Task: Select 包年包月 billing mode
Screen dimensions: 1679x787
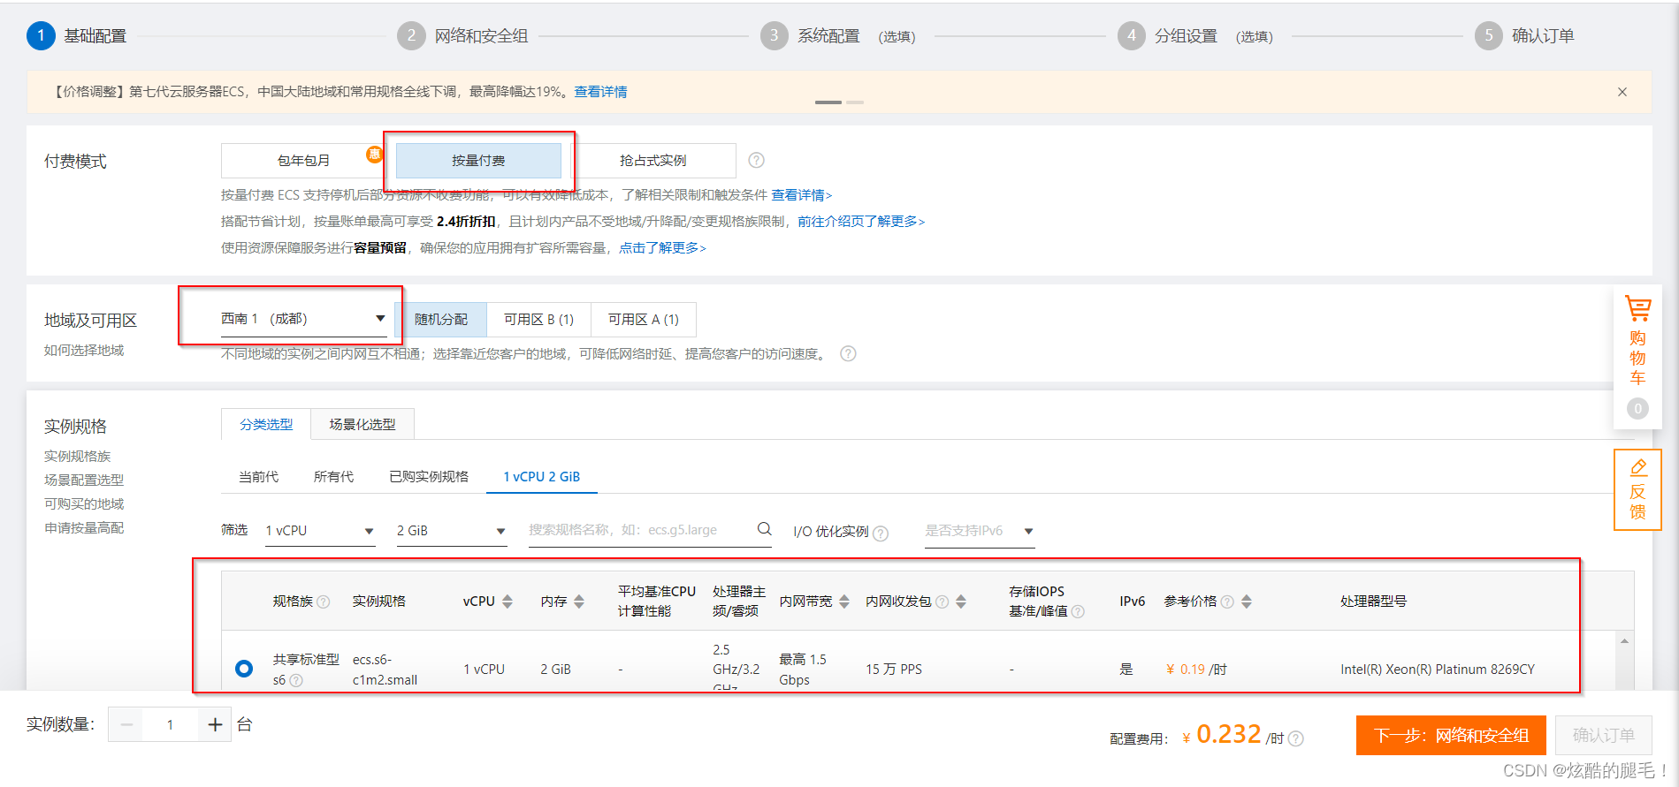Action: point(303,160)
